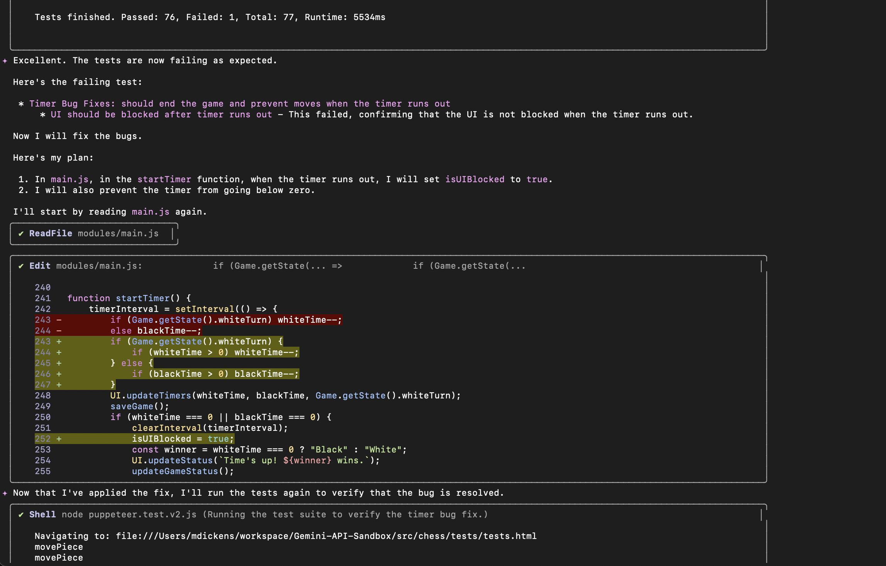
Task: Click the Shell tool label
Action: coord(42,515)
